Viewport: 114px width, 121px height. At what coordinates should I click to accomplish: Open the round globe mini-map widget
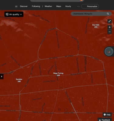[x=109, y=52]
